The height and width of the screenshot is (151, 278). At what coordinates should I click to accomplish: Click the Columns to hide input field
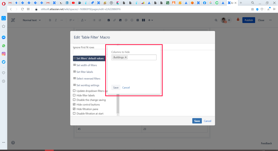(x=134, y=57)
